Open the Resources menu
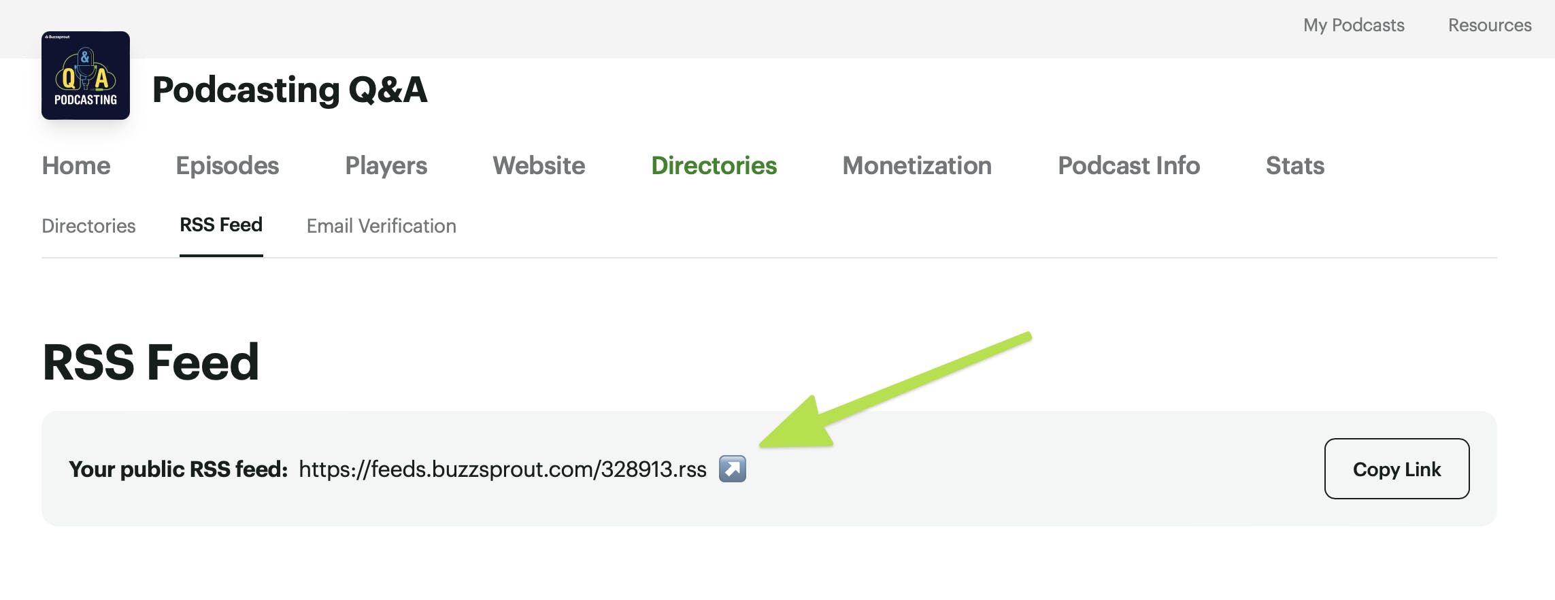Screen dimensions: 1555x600 click(x=1490, y=24)
